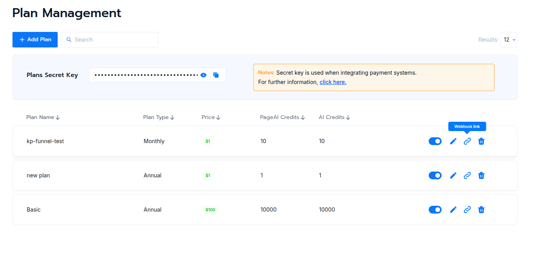
Task: Focus the plan Search field
Action: (109, 40)
